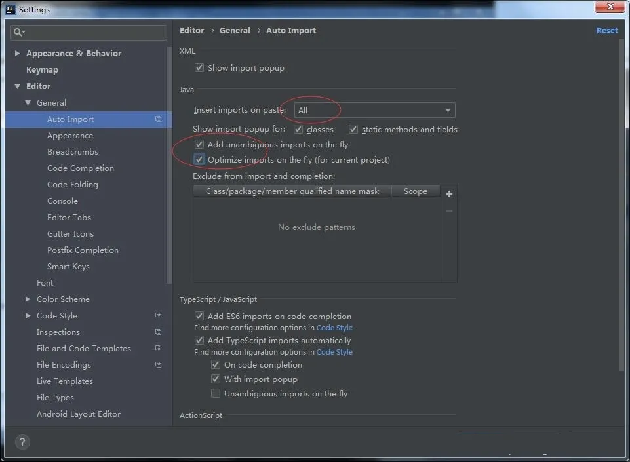Open Code Style link under ES6 imports
Image resolution: width=630 pixels, height=462 pixels.
coord(334,328)
